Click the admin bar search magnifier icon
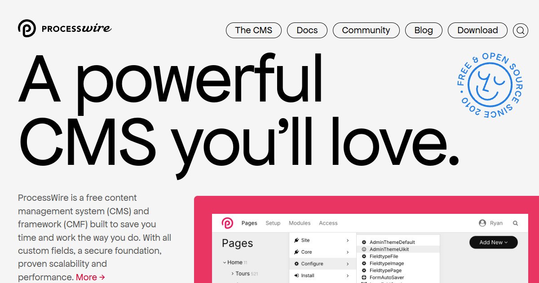The height and width of the screenshot is (283, 539). tap(515, 223)
